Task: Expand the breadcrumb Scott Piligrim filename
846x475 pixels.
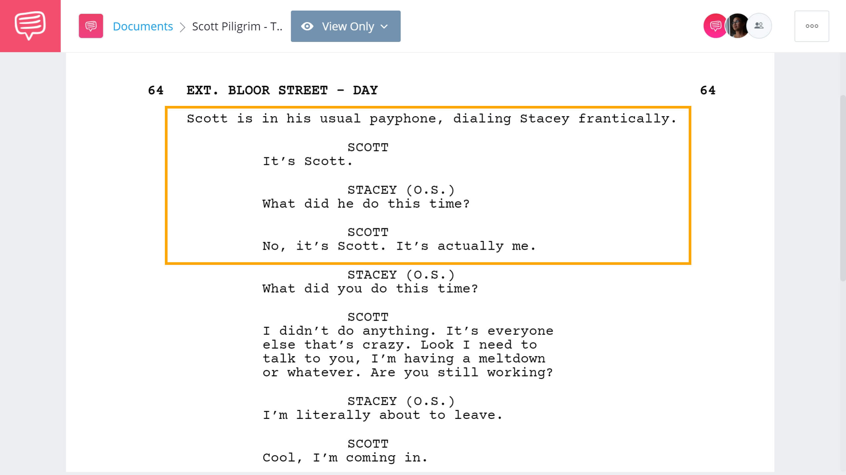Action: pos(236,26)
